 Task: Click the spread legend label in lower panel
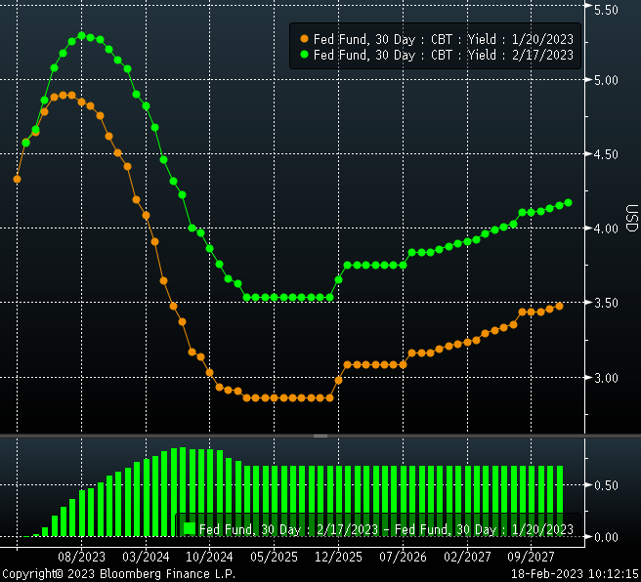[x=386, y=529]
